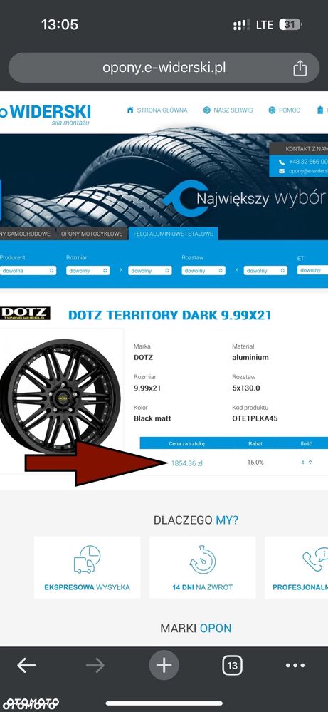This screenshot has width=328, height=712.
Task: Tap the address bar with opony.e-widerski.pl
Action: 164,68
